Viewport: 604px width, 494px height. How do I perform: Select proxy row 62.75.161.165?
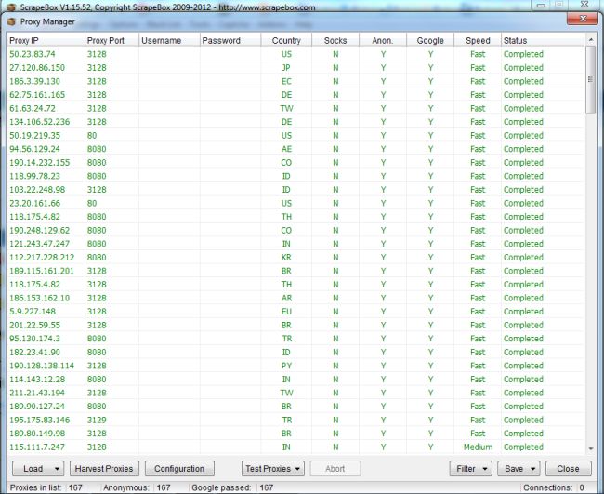tap(295, 95)
